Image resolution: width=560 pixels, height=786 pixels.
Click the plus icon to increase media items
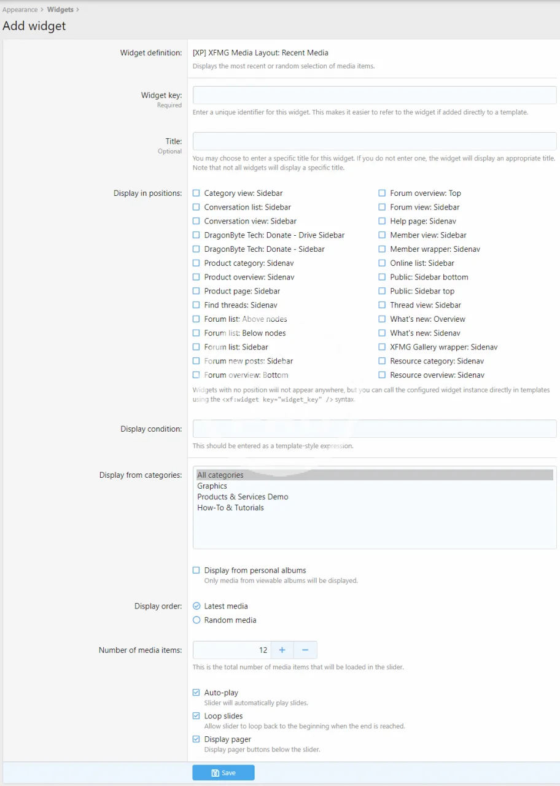tap(282, 650)
